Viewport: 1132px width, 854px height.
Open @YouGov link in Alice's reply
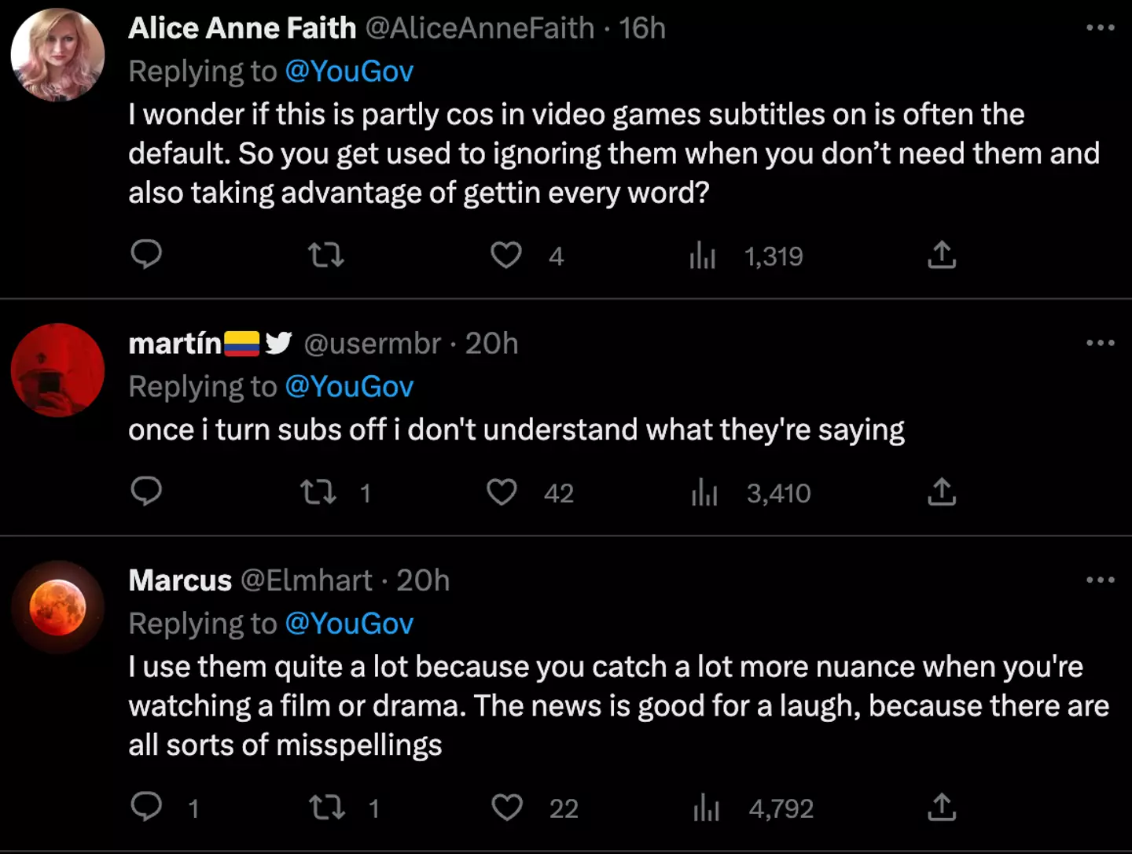click(x=349, y=72)
